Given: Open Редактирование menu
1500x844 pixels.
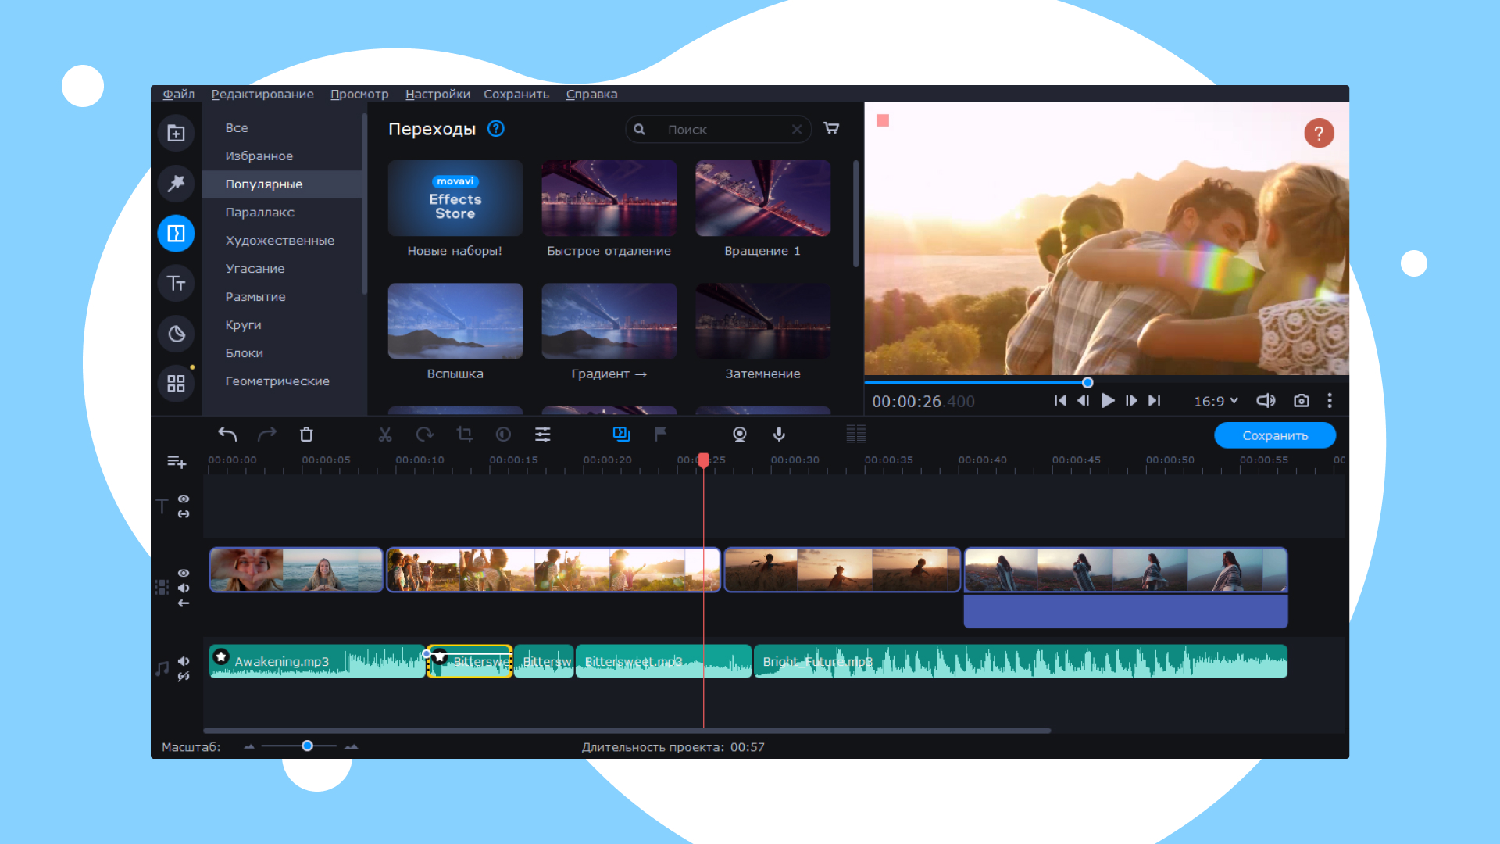Looking at the screenshot, I should tap(262, 94).
